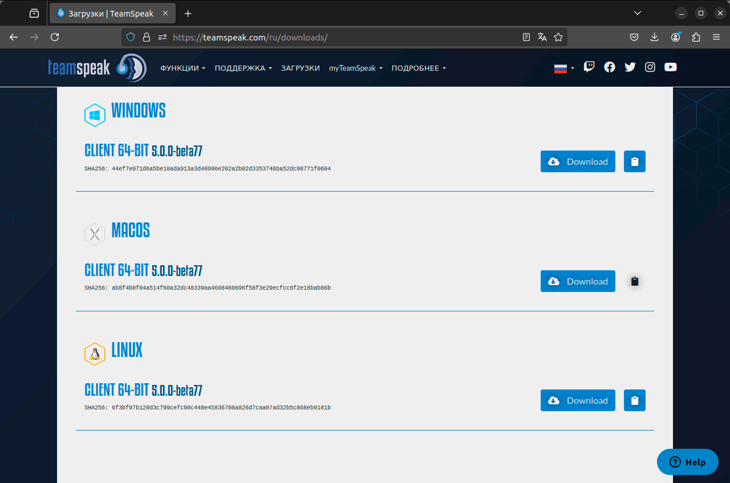Save page to Pocket
730x483 pixels.
coord(634,37)
